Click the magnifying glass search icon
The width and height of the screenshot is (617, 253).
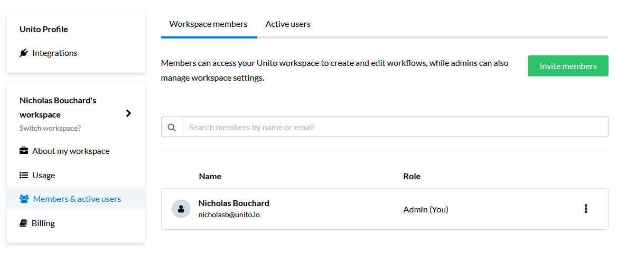pos(172,127)
